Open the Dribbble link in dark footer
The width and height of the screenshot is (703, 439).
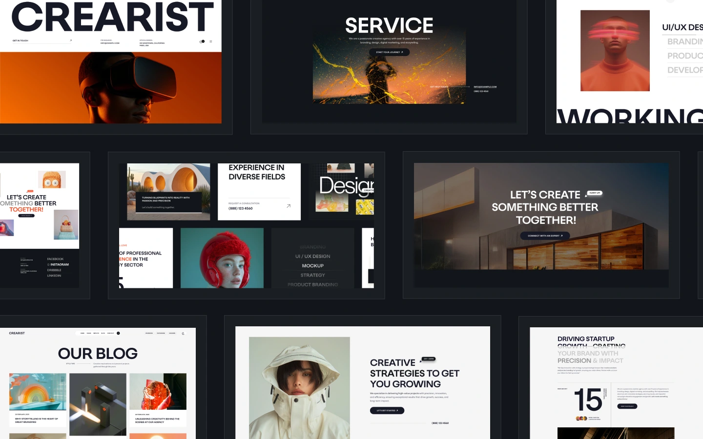tap(54, 270)
